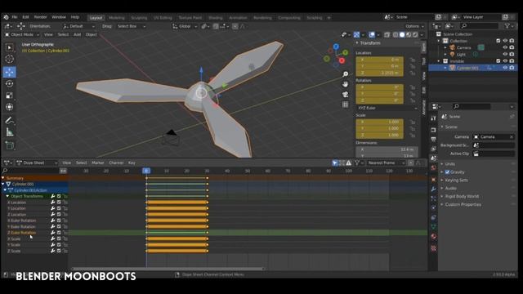Add a new workspace with the plus button
This screenshot has width=523, height=294.
[329, 18]
